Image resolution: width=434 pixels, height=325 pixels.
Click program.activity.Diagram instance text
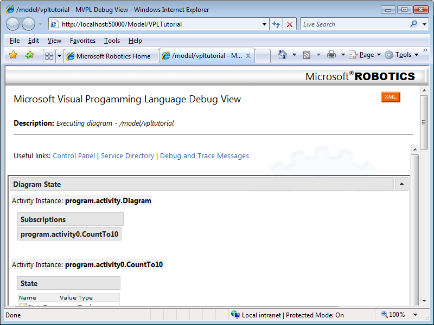tap(108, 200)
